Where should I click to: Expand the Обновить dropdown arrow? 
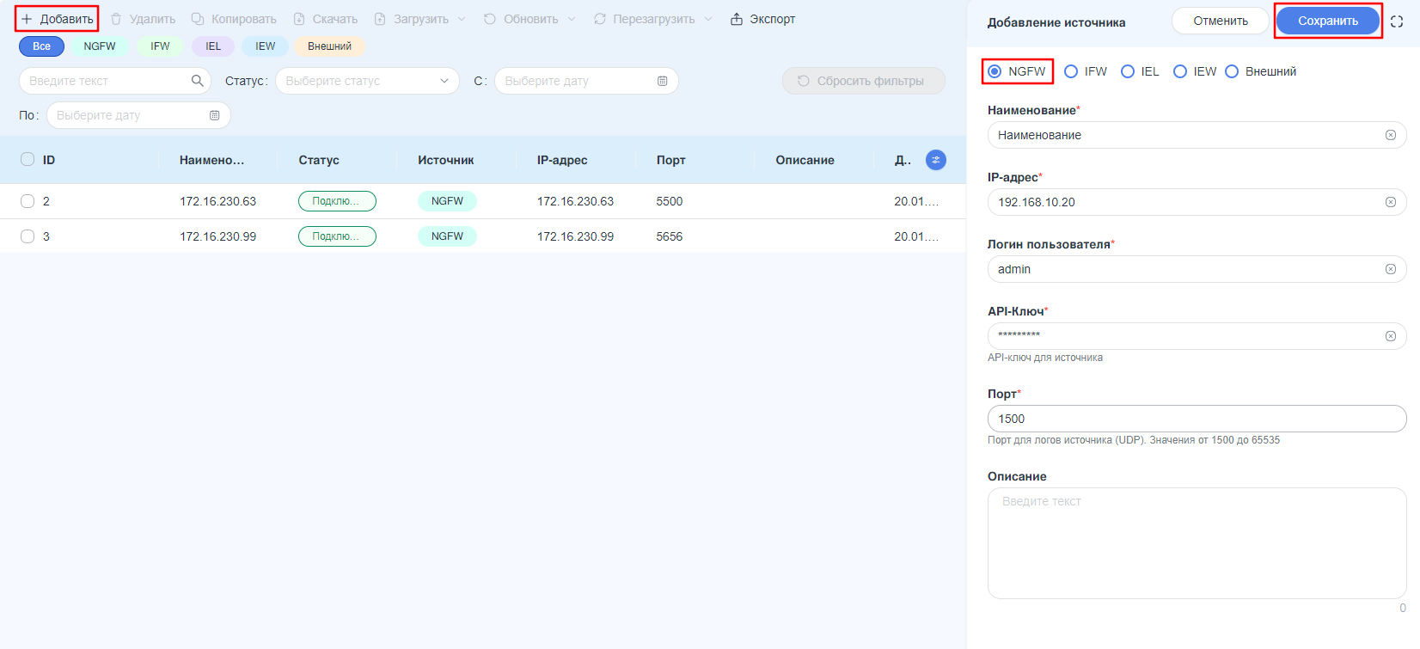click(x=572, y=19)
